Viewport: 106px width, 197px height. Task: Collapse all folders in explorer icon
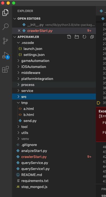pos(92,37)
